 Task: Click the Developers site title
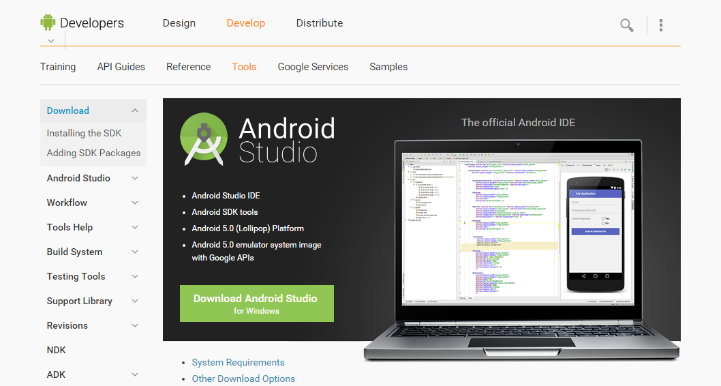click(x=92, y=23)
